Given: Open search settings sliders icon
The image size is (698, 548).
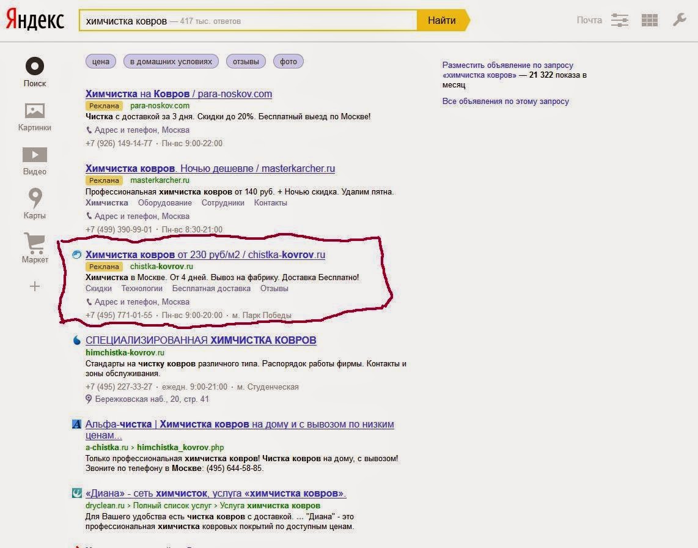Looking at the screenshot, I should 619,20.
